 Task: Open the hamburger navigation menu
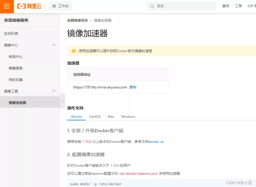pos(7,7)
